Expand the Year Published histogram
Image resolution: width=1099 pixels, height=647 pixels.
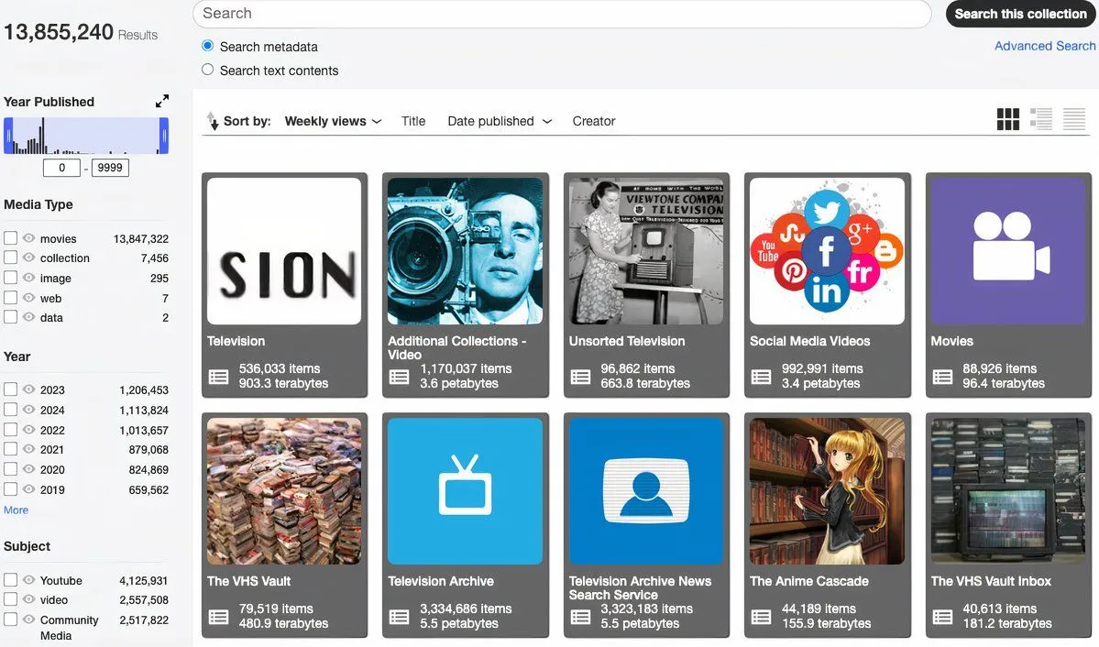coord(162,101)
